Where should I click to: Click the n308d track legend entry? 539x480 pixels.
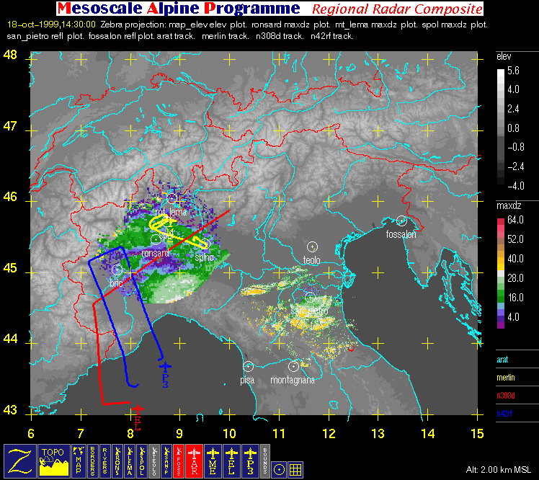point(506,396)
